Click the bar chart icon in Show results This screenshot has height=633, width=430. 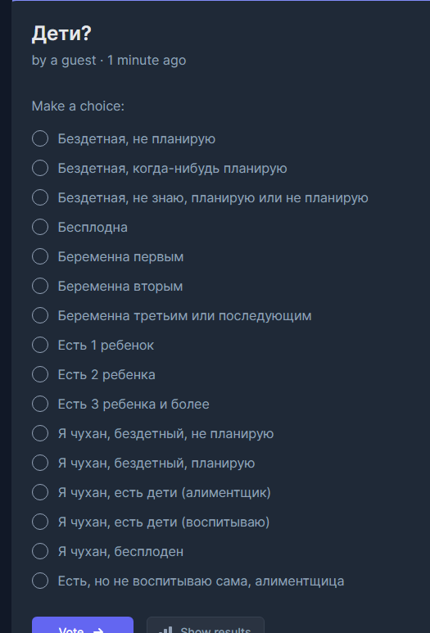tap(166, 630)
